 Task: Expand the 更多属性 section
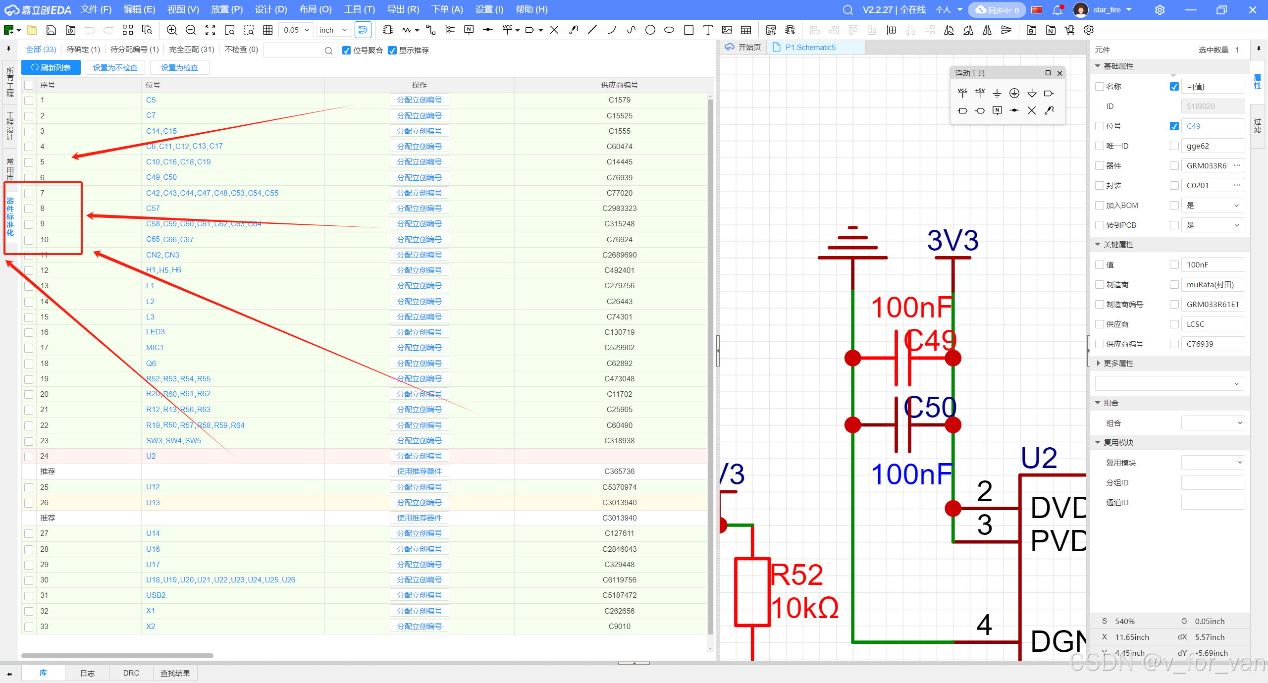(1118, 364)
